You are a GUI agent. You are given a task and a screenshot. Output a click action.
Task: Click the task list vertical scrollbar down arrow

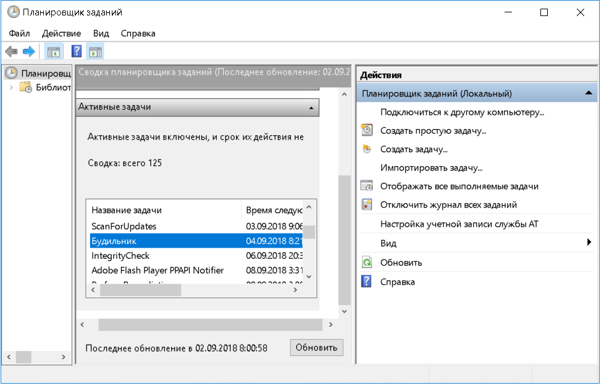310,277
